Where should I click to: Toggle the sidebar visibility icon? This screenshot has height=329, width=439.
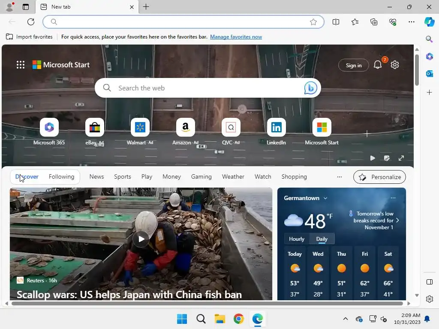coord(429,282)
